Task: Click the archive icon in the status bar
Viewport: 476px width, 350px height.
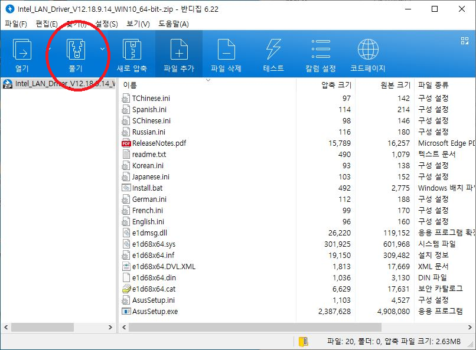Action: coord(303,341)
